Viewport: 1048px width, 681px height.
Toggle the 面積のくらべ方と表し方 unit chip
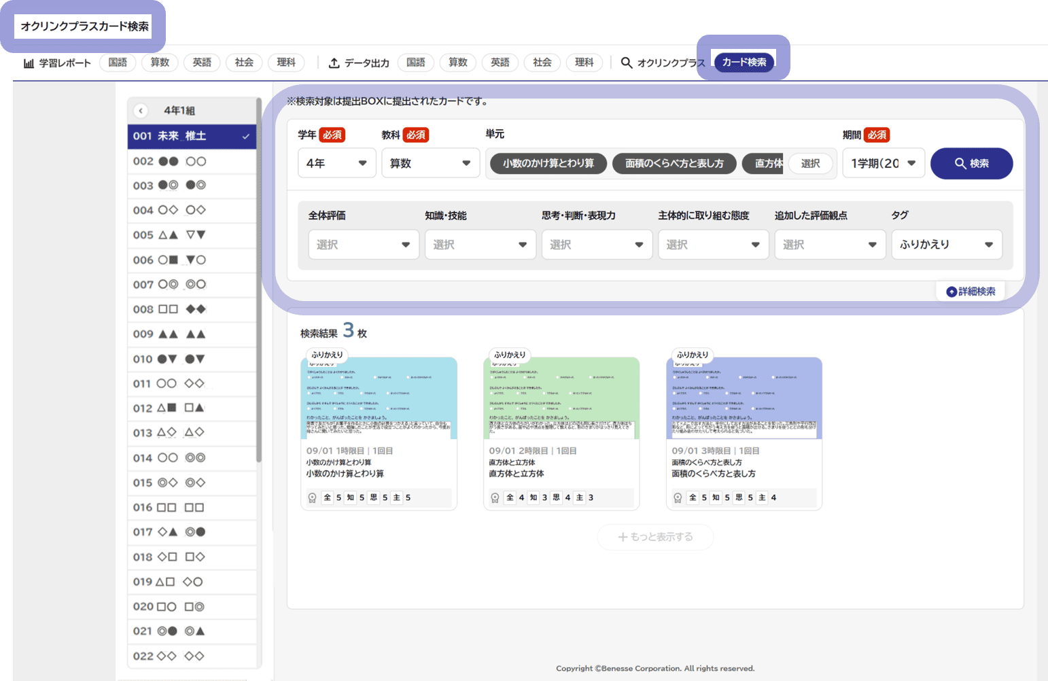(674, 164)
